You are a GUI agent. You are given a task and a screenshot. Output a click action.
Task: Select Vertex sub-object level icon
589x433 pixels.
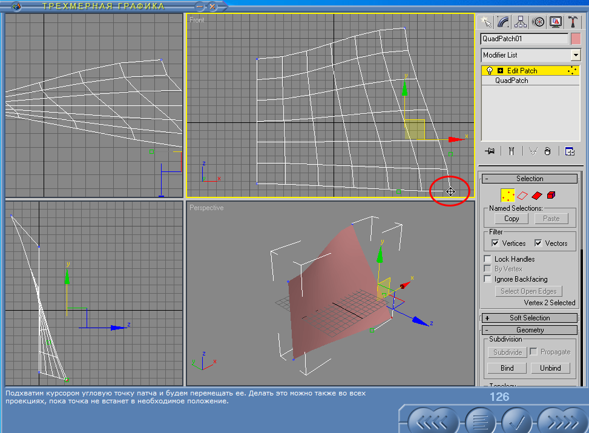(507, 196)
